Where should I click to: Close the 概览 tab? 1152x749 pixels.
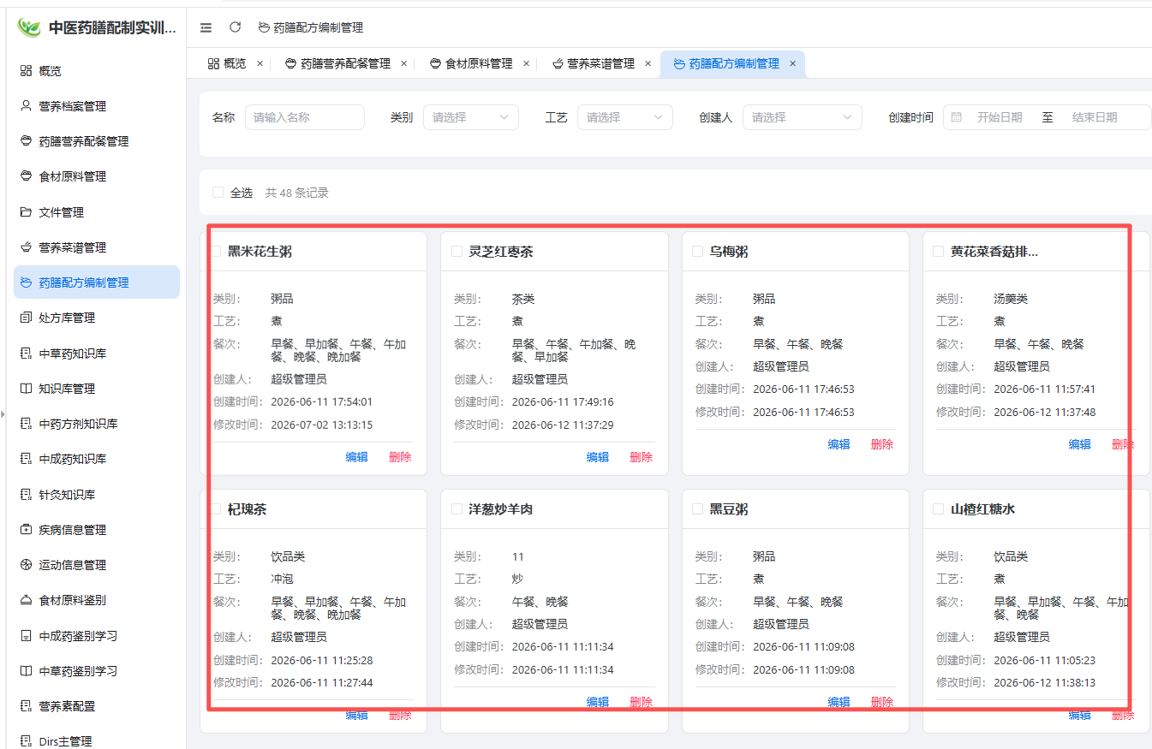(x=260, y=63)
